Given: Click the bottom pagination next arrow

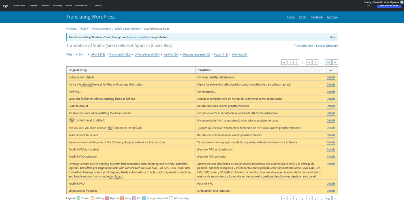Looking at the screenshot, I should tap(335, 198).
